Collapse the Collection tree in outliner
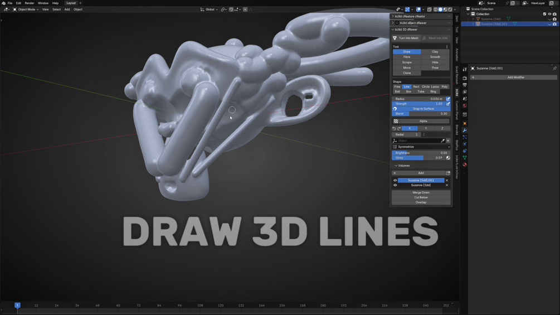560x315 pixels. (x=468, y=14)
